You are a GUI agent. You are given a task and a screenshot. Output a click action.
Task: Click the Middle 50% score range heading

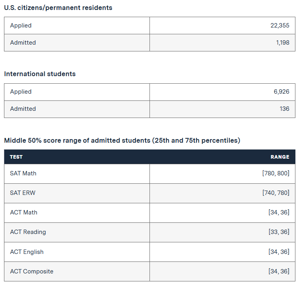pyautogui.click(x=122, y=140)
